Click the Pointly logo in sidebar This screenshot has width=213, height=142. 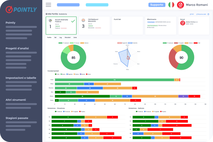coord(21,9)
